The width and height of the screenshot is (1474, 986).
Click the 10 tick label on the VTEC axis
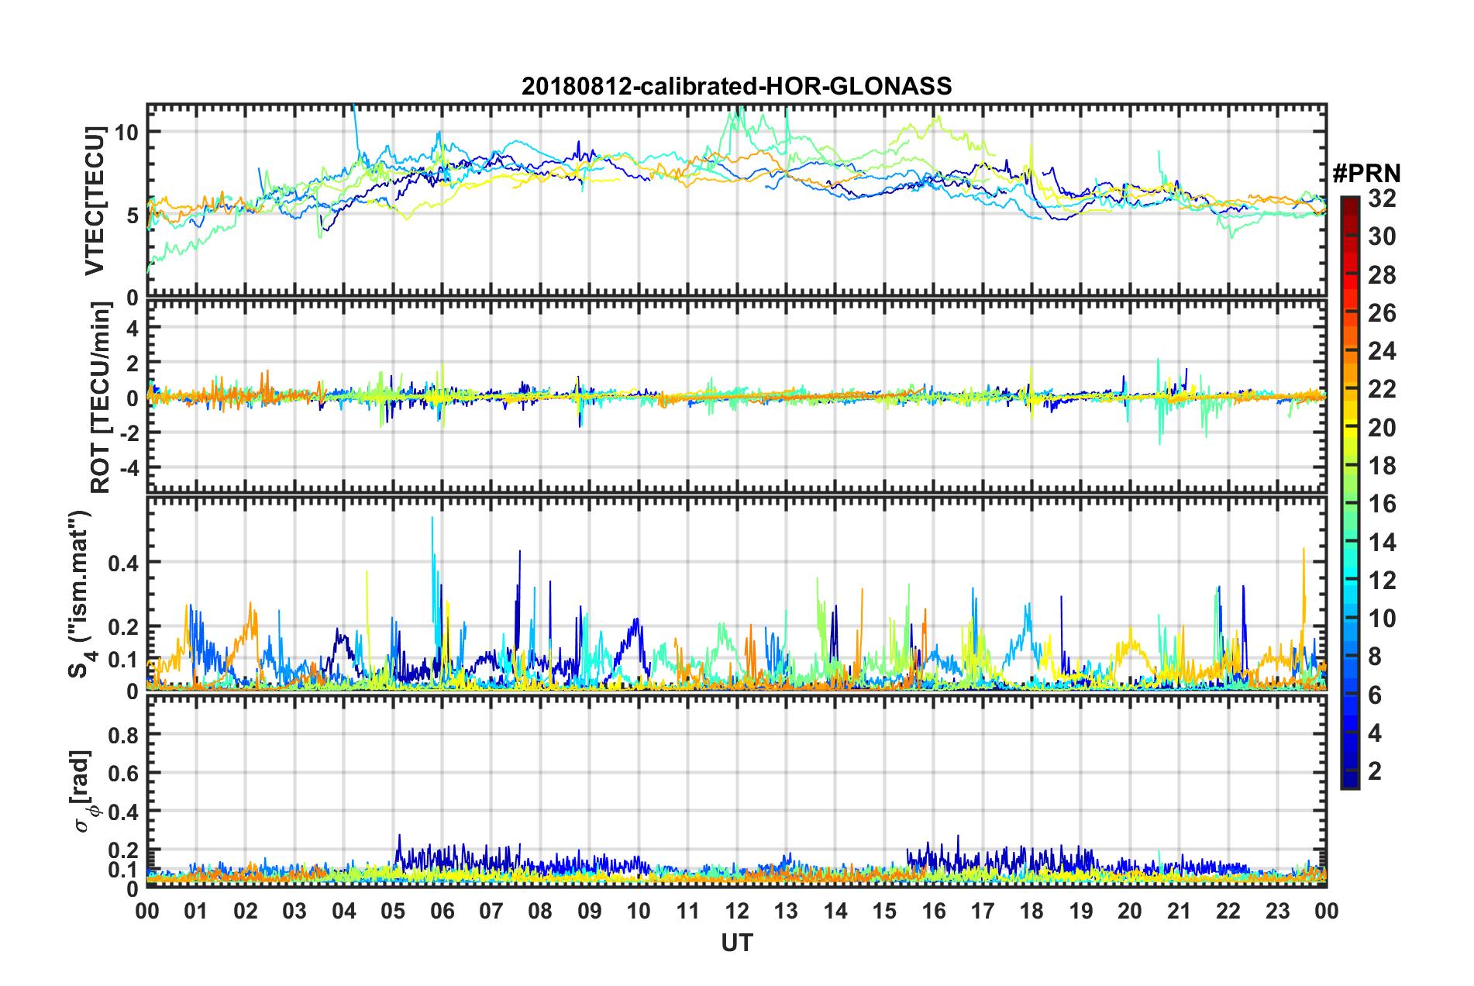tap(126, 133)
